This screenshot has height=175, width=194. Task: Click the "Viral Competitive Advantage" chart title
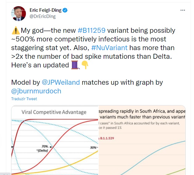tap(54, 112)
